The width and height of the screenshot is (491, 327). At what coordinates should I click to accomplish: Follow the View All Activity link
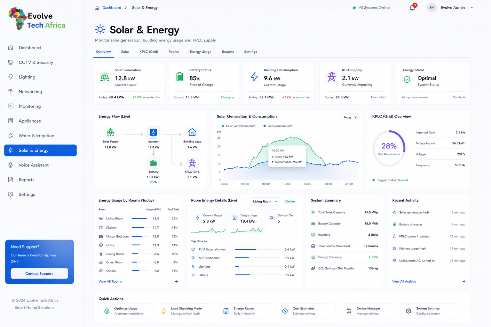pyautogui.click(x=404, y=282)
